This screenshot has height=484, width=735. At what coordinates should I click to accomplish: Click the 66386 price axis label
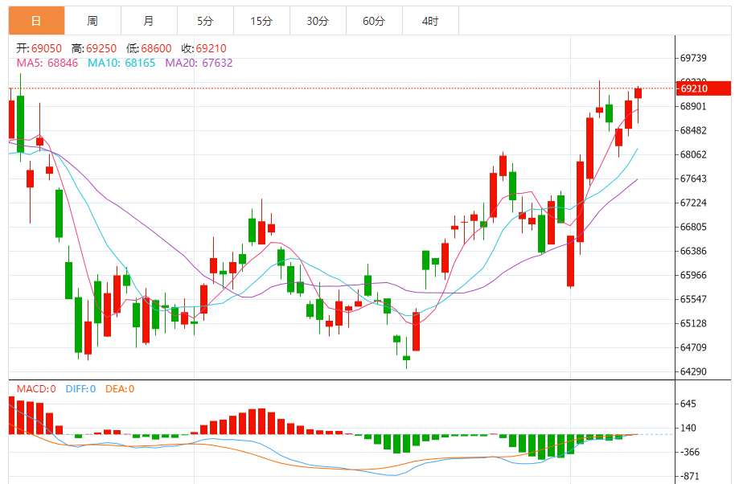click(x=693, y=251)
